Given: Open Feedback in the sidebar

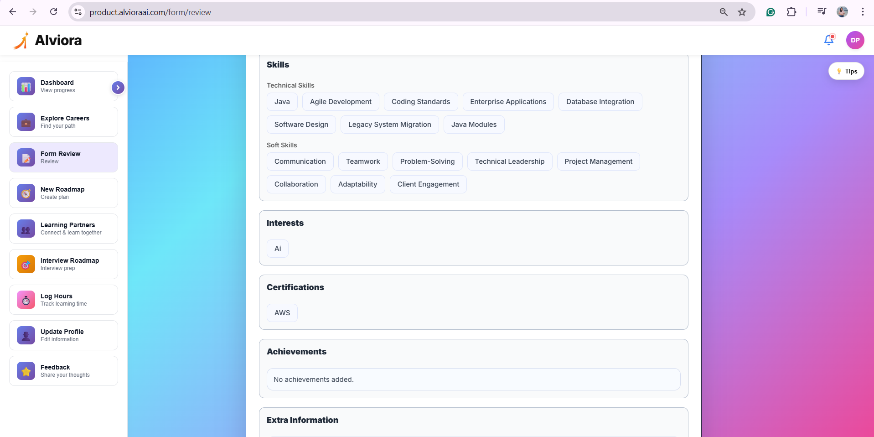Looking at the screenshot, I should pos(63,371).
